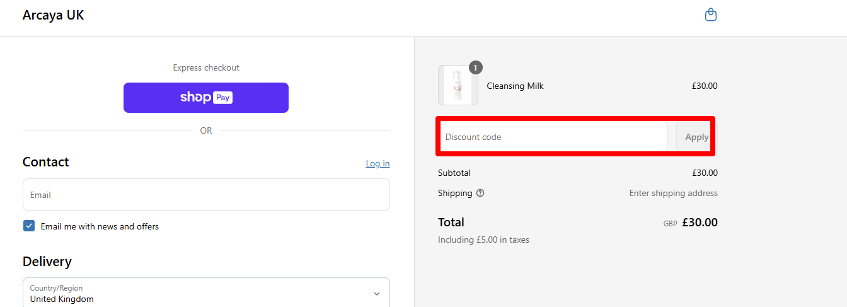The width and height of the screenshot is (847, 307).
Task: Focus the Email input field
Action: 206,195
